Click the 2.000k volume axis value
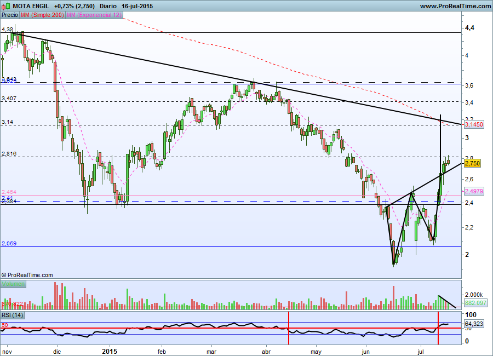The width and height of the screenshot is (493, 356). pyautogui.click(x=474, y=295)
